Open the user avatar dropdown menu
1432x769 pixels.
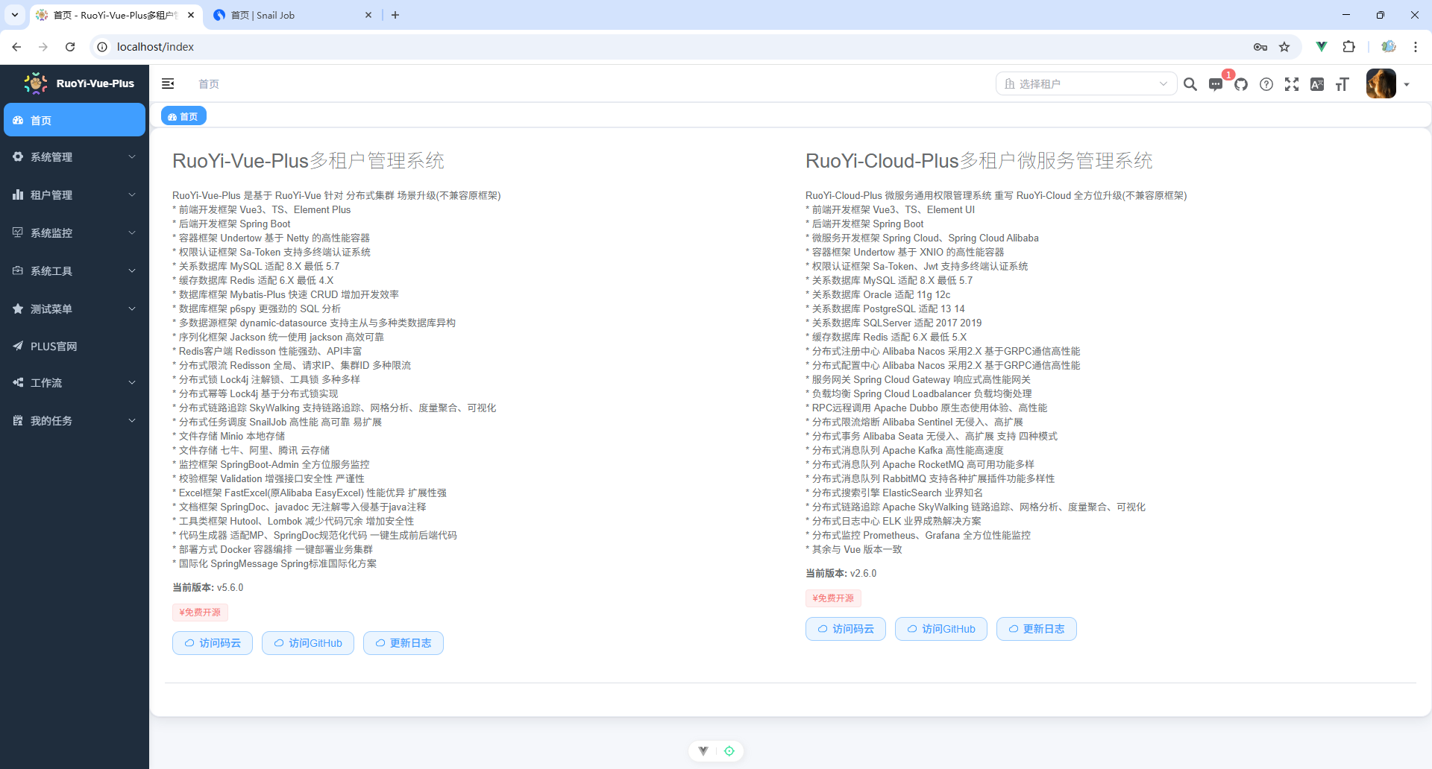[x=1387, y=84]
